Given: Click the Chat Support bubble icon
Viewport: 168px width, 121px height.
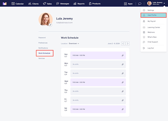Looking at the screenshot, I should (144, 42).
